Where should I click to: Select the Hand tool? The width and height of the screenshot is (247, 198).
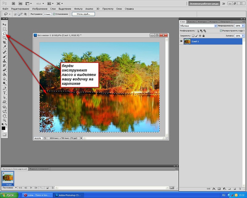coord(4,116)
